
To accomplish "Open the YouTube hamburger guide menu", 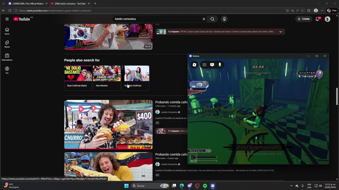I will 7,19.
